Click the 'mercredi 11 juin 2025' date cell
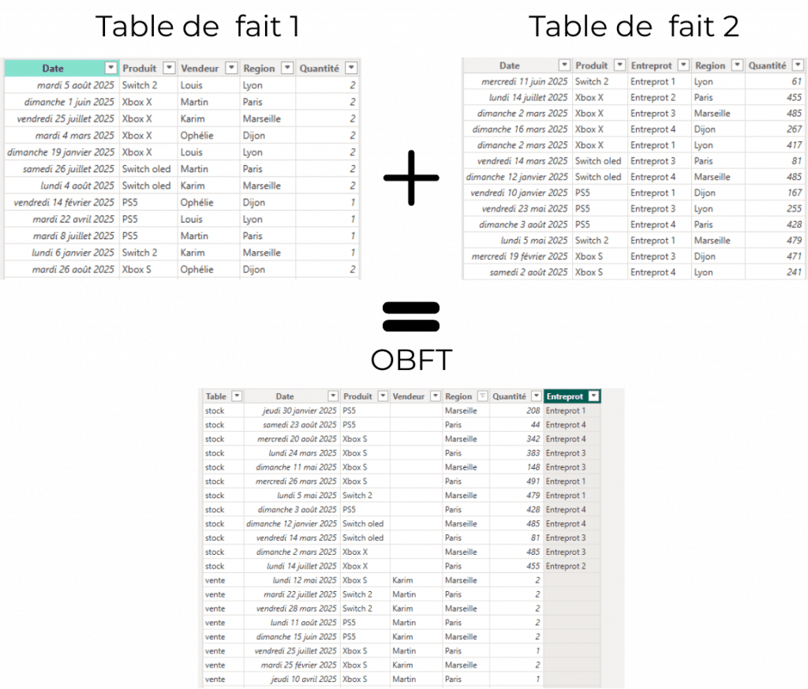 526,82
